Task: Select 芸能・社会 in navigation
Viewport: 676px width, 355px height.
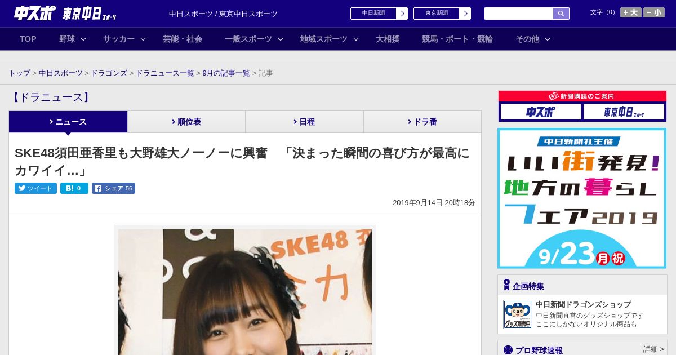Action: pyautogui.click(x=183, y=39)
